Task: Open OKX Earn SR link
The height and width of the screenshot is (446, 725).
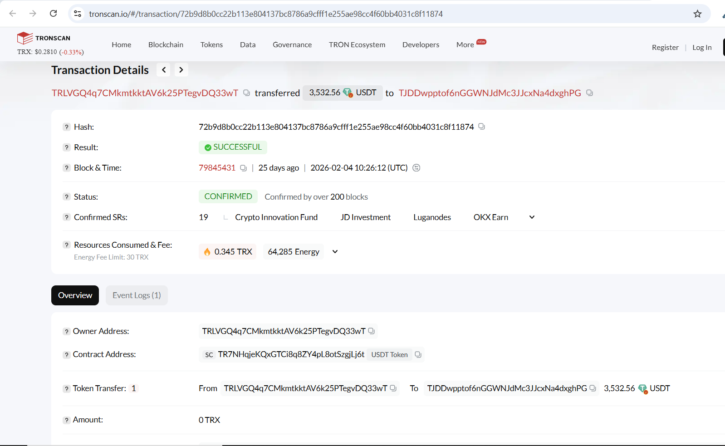Action: [491, 217]
